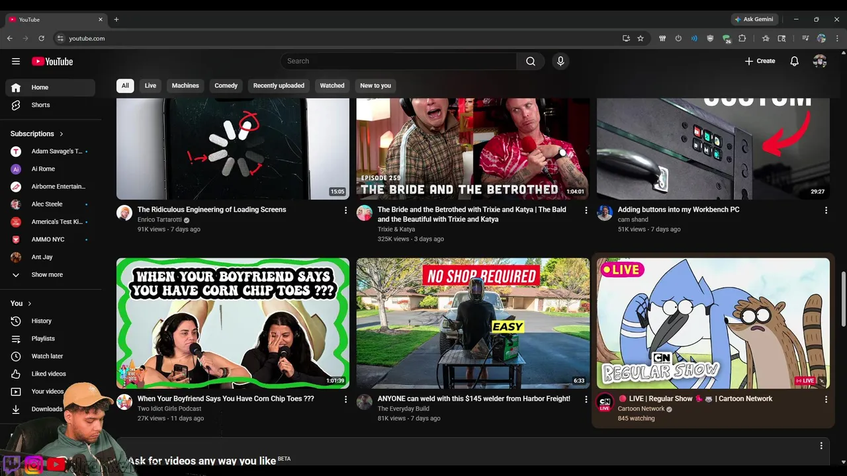Open 'Adding buttons into my Workbench PC' title
Image resolution: width=847 pixels, height=476 pixels.
tap(678, 210)
